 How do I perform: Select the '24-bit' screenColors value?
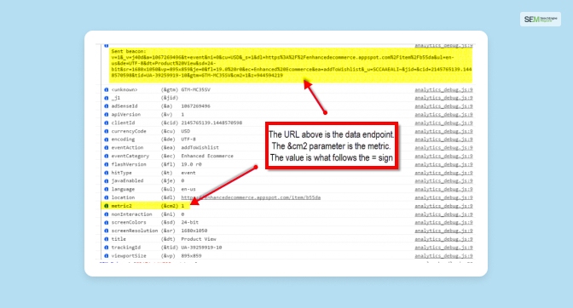pos(190,222)
